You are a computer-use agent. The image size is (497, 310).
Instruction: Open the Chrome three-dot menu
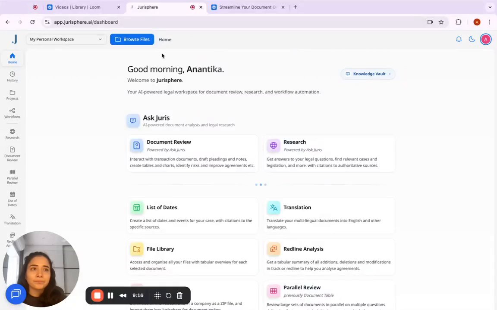(x=489, y=22)
